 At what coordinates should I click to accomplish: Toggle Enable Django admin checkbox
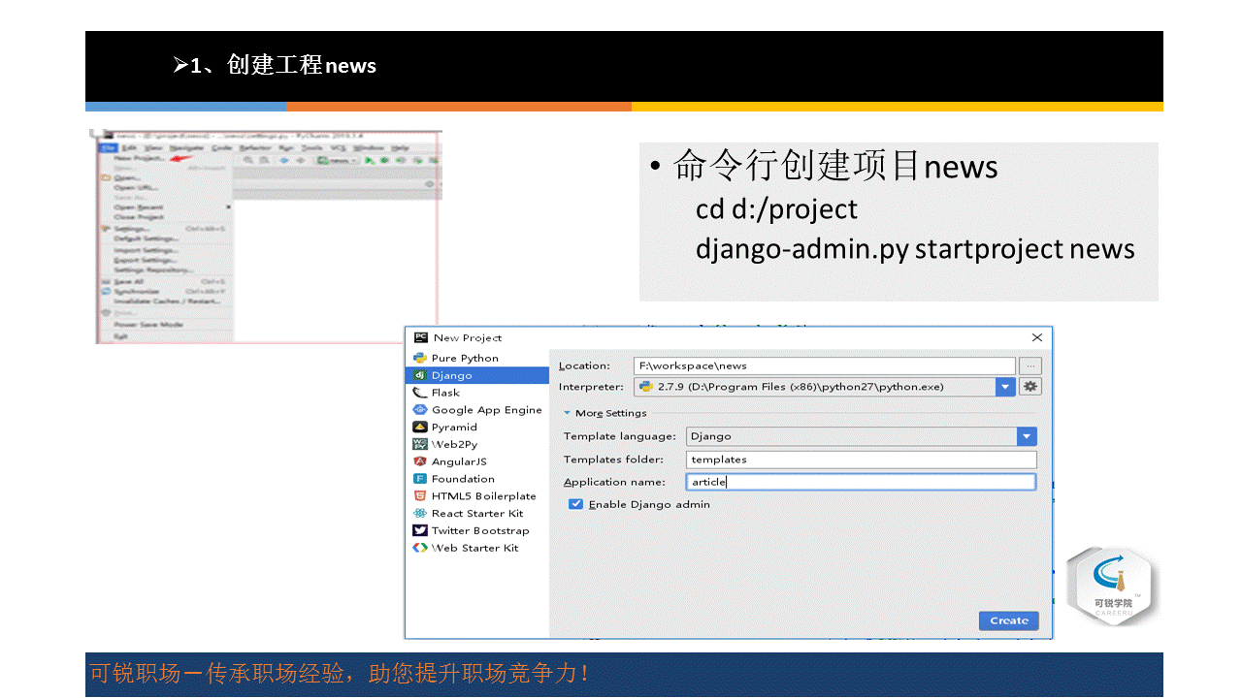coord(576,504)
